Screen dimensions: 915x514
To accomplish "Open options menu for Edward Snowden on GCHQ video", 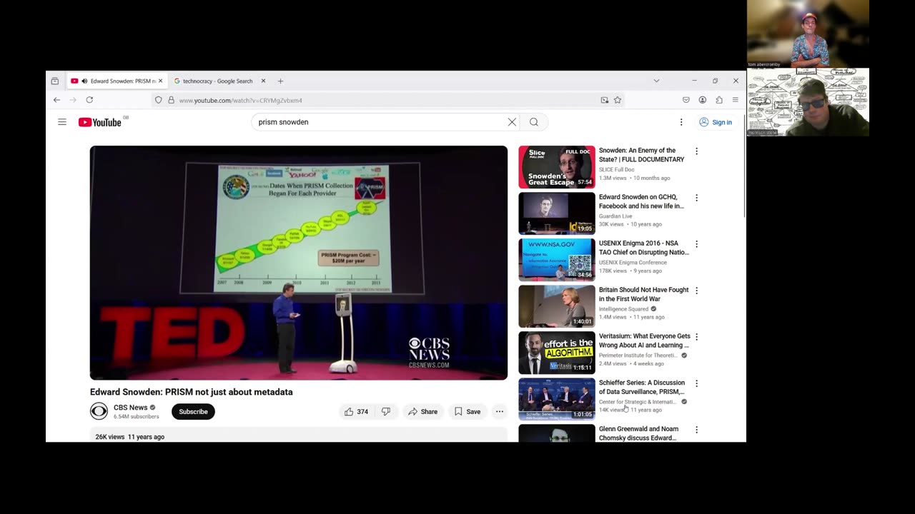I will point(696,198).
